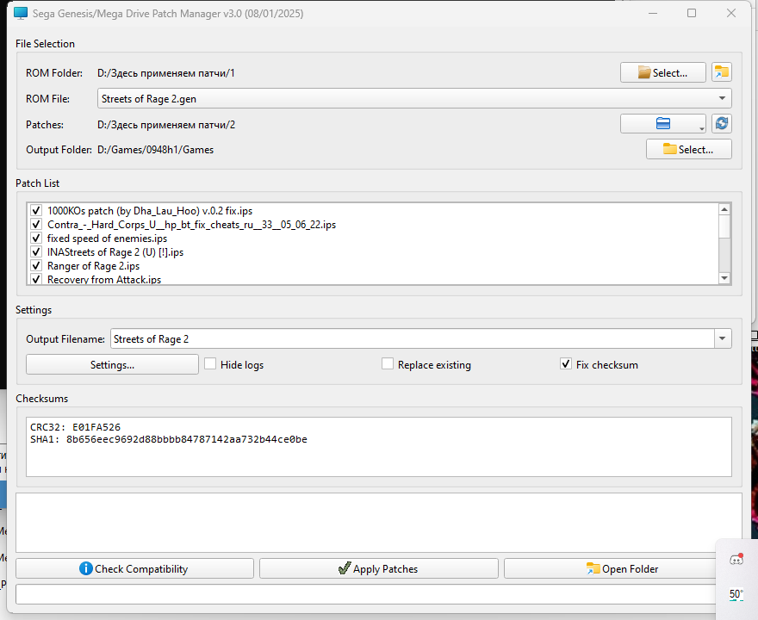The width and height of the screenshot is (758, 620).
Task: Maximize the Patch Manager window
Action: 692,13
